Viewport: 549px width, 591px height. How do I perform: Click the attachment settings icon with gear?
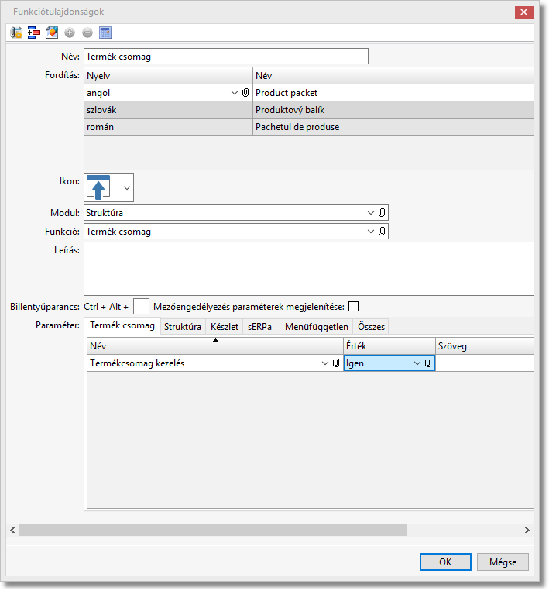point(15,33)
